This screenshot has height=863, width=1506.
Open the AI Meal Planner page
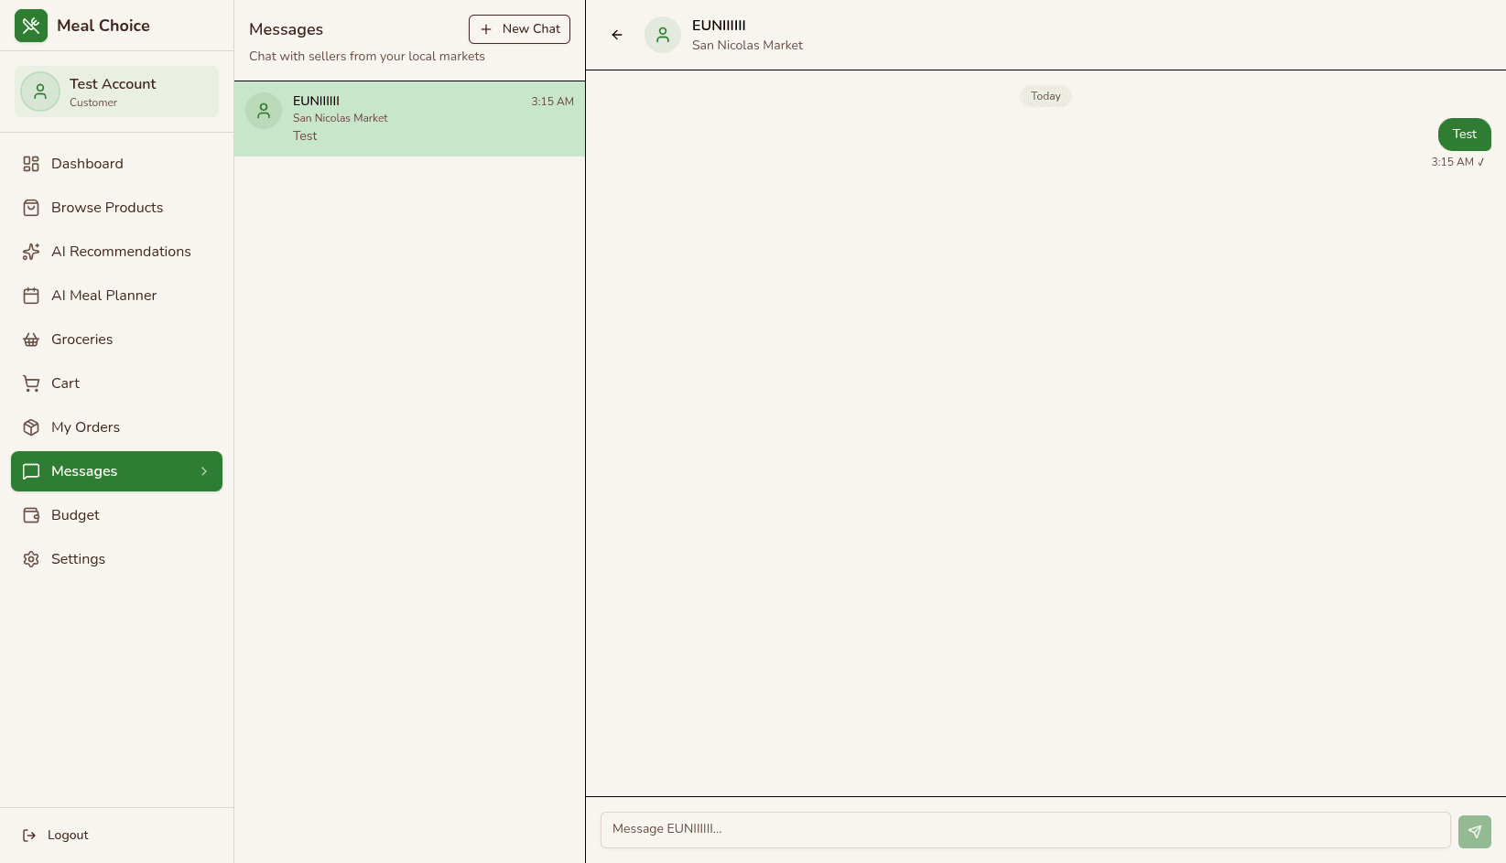point(103,296)
